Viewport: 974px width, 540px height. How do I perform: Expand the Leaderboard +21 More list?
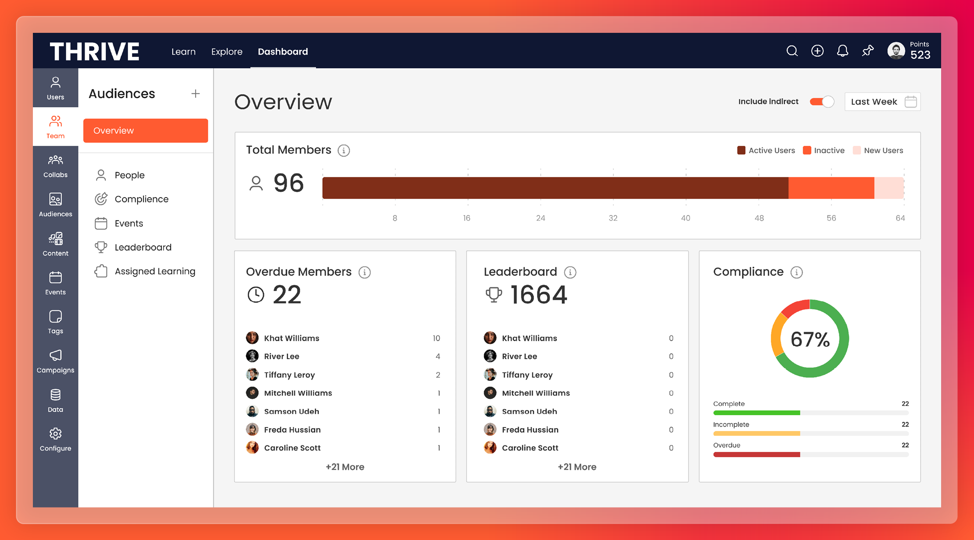577,467
